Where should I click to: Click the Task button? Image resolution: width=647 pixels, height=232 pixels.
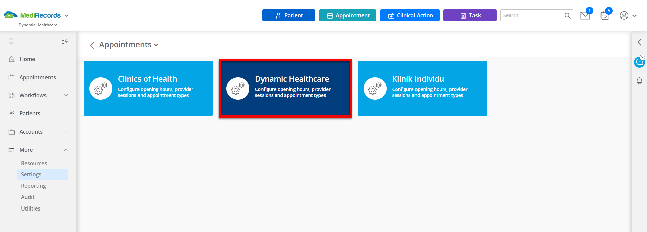point(470,15)
